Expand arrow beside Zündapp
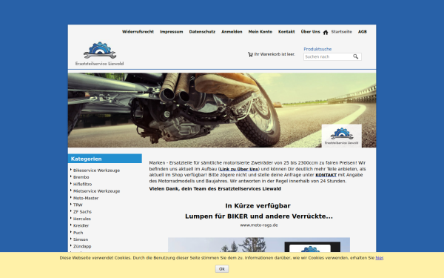This screenshot has width=444, height=278. coord(71,245)
